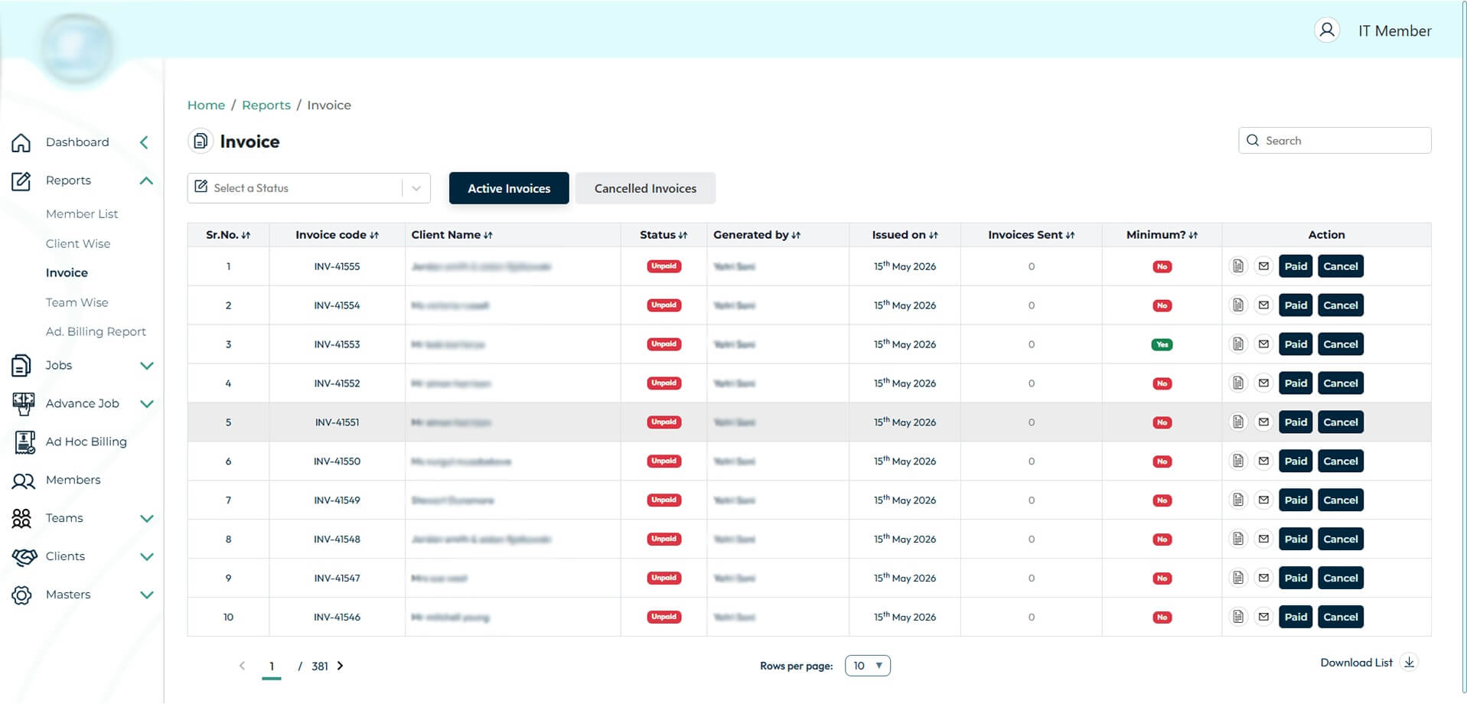Collapse the Reports menu chevron

(x=147, y=181)
